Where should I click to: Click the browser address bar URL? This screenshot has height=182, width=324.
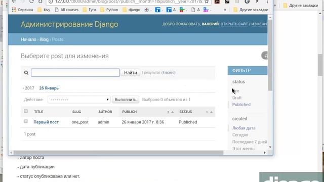click(x=129, y=2)
